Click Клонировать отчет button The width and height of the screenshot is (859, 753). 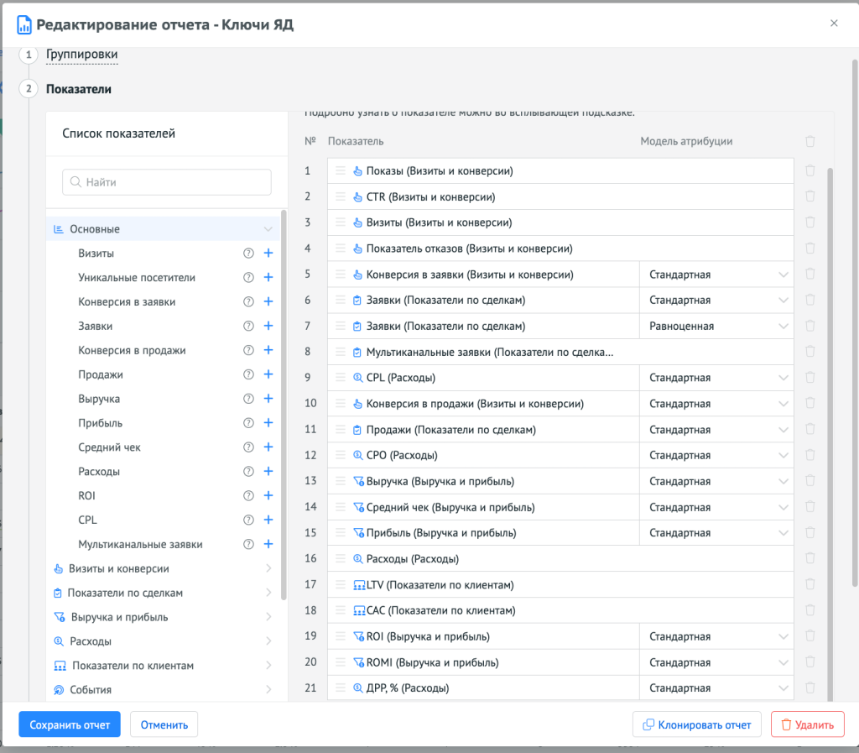coord(696,724)
